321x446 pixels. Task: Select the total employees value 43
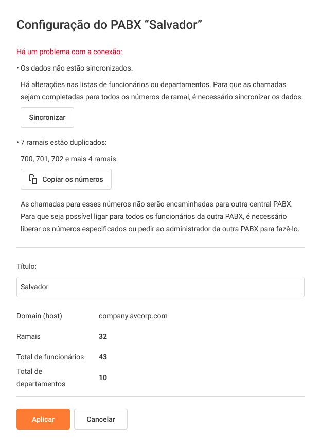coord(103,357)
